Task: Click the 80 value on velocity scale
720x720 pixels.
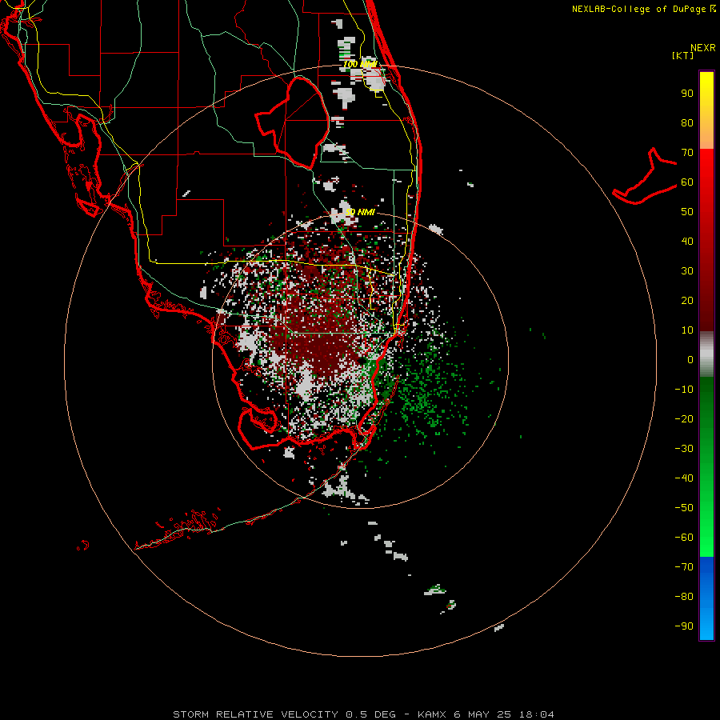Action: click(687, 123)
